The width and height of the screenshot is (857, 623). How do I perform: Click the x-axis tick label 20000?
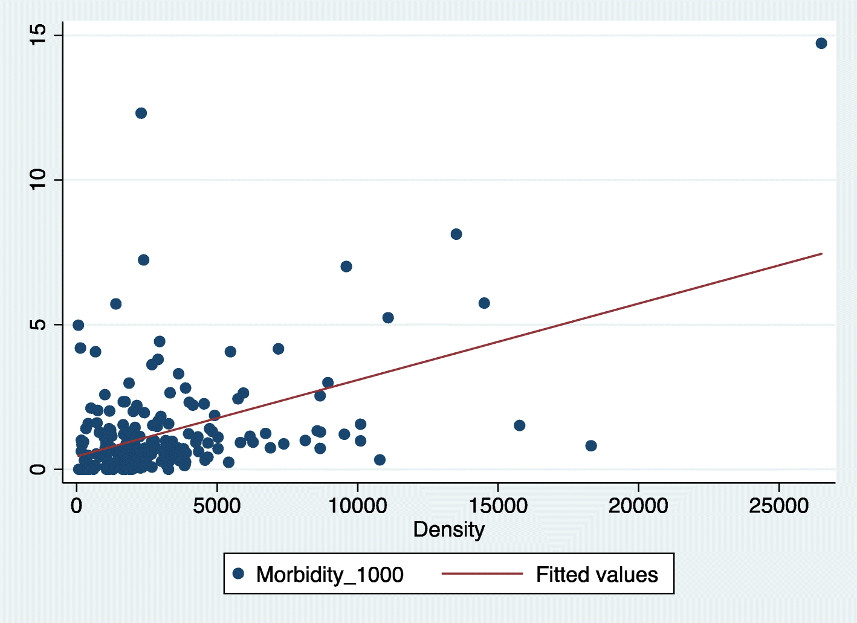click(x=638, y=505)
